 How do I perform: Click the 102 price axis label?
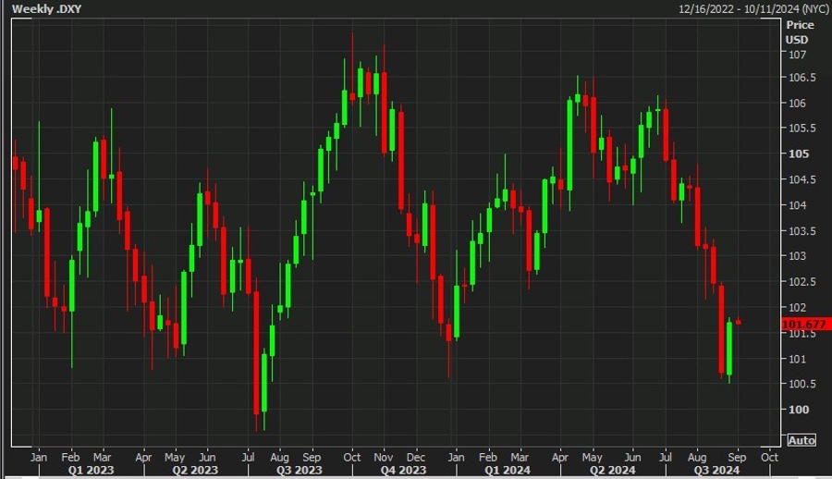coord(797,308)
